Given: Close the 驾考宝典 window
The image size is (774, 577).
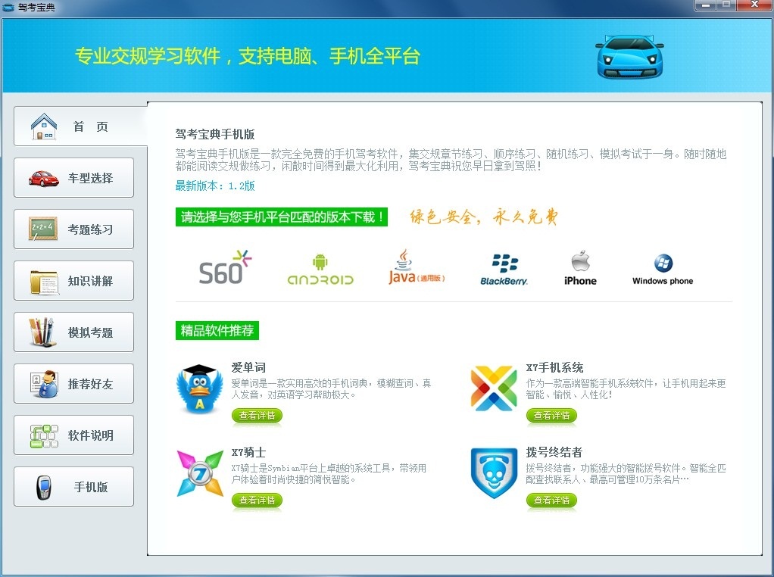Looking at the screenshot, I should click(x=755, y=5).
